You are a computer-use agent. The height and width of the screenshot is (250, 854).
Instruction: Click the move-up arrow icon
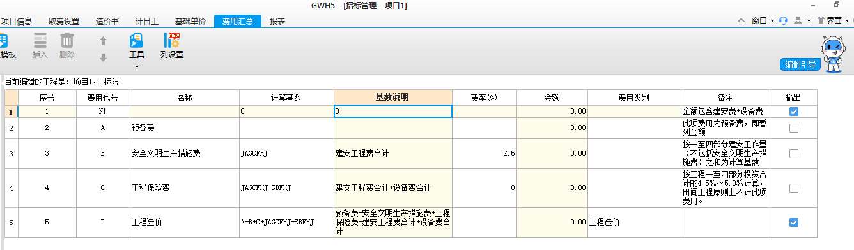(x=102, y=41)
